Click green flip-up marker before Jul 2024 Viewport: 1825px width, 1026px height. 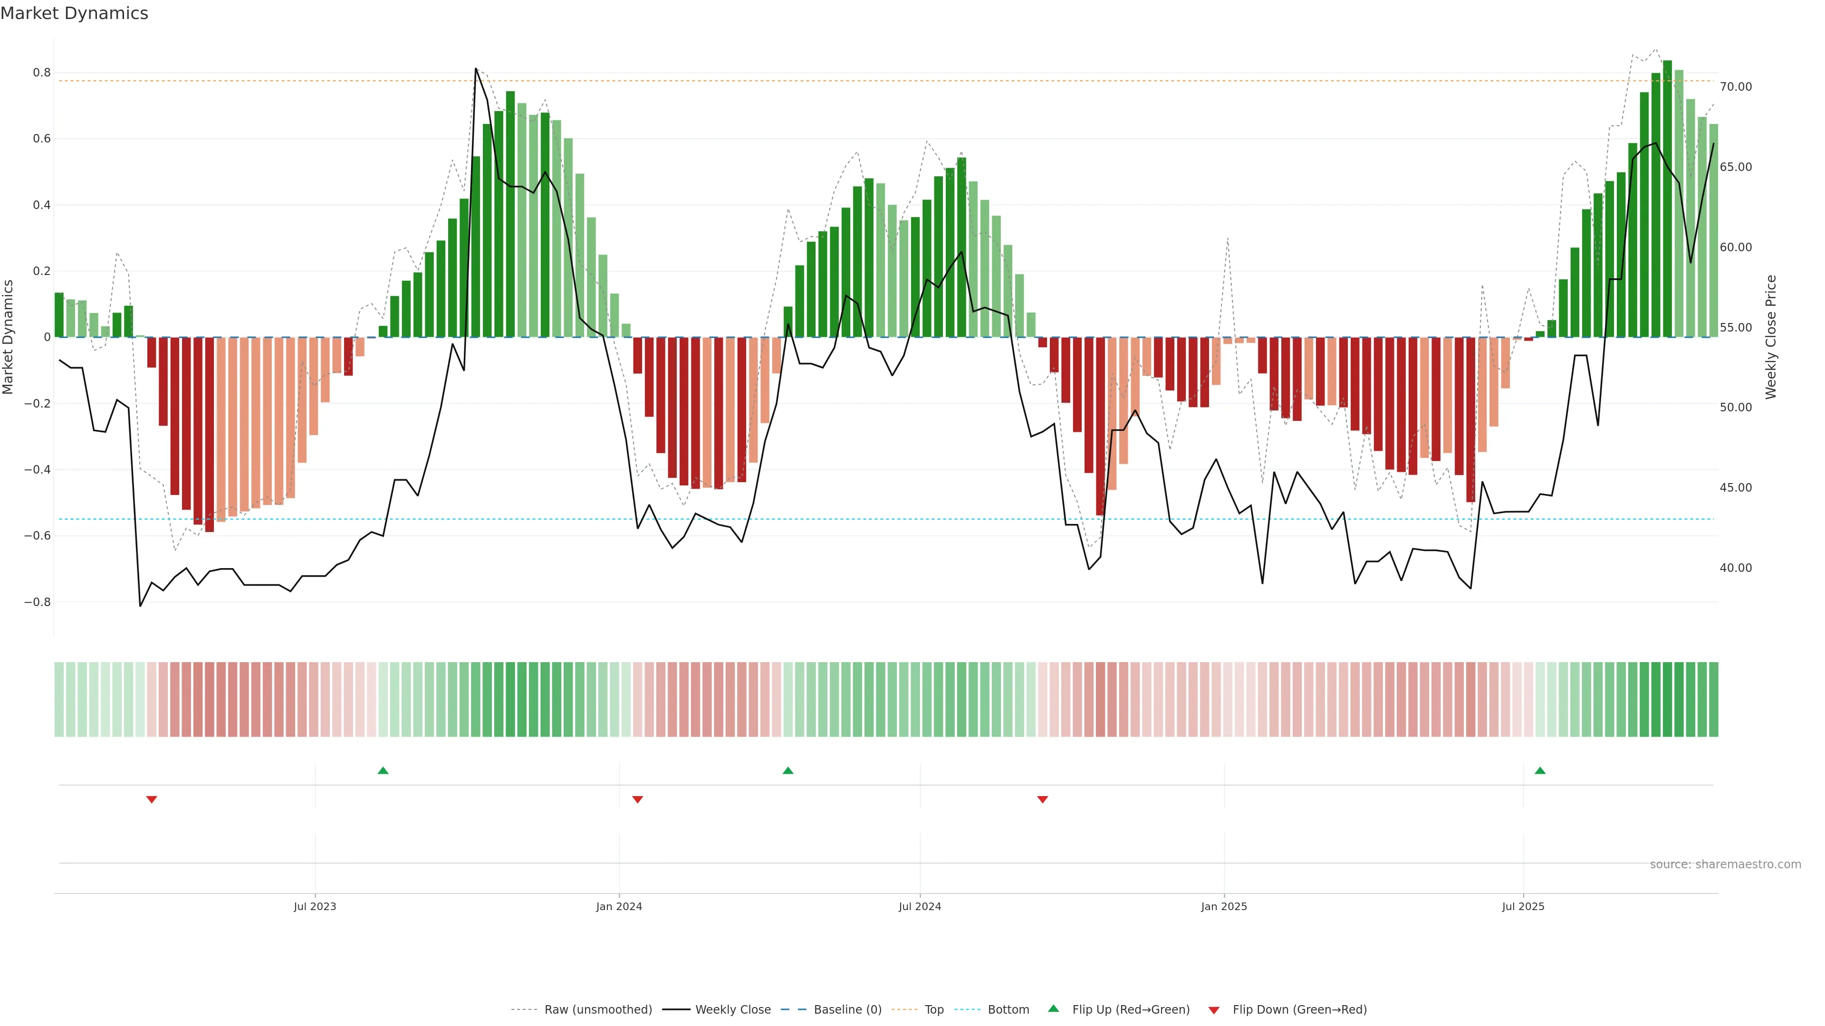[788, 770]
